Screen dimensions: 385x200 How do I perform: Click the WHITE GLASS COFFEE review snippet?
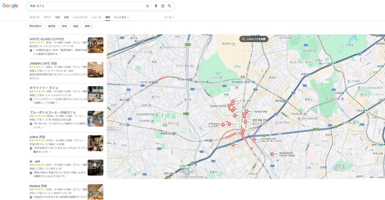(60, 52)
